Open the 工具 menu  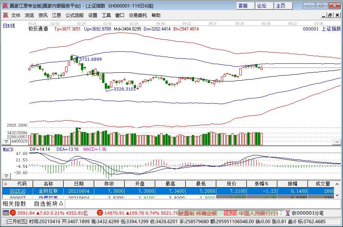coord(106,15)
